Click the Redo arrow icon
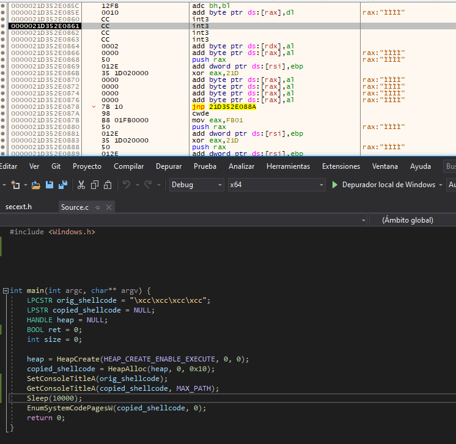Screen dimensions: 456x444 [149, 185]
